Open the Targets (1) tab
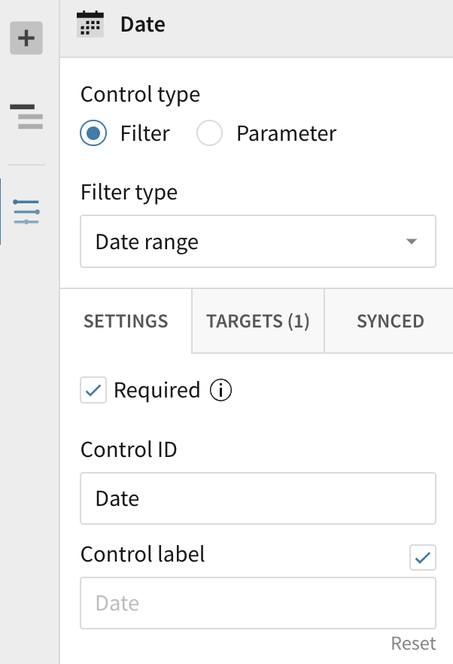 click(x=258, y=321)
